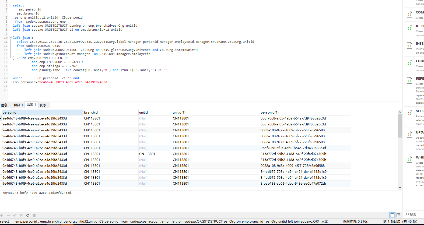Switch to form view
This screenshot has height=225, width=424.
[398, 215]
